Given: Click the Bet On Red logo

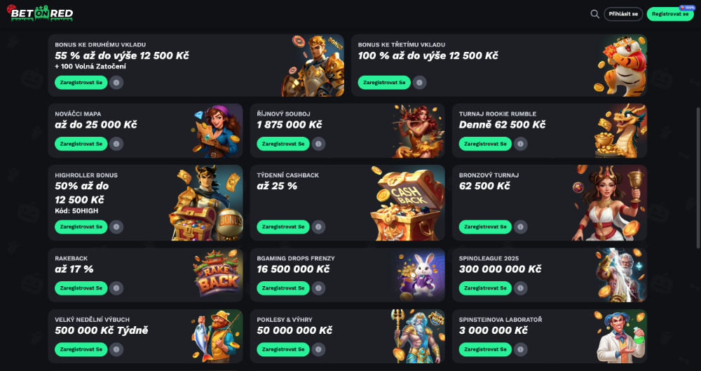Looking at the screenshot, I should (x=40, y=13).
